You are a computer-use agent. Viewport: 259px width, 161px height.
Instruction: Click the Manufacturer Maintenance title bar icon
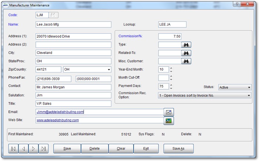pyautogui.click(x=6, y=5)
